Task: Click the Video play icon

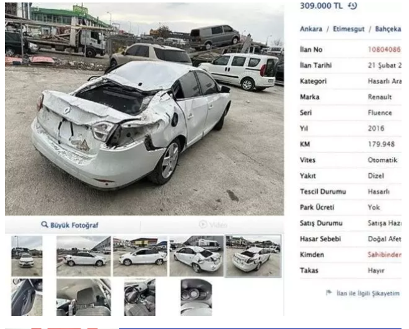Action: 203,225
